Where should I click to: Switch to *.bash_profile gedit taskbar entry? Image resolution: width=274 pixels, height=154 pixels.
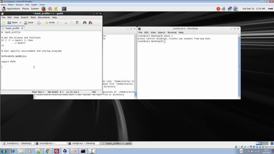[116, 143]
